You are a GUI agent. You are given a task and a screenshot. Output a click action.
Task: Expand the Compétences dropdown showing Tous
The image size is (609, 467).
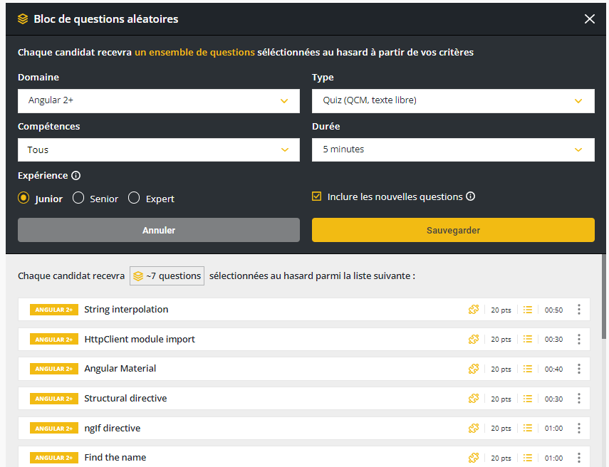[x=158, y=149]
